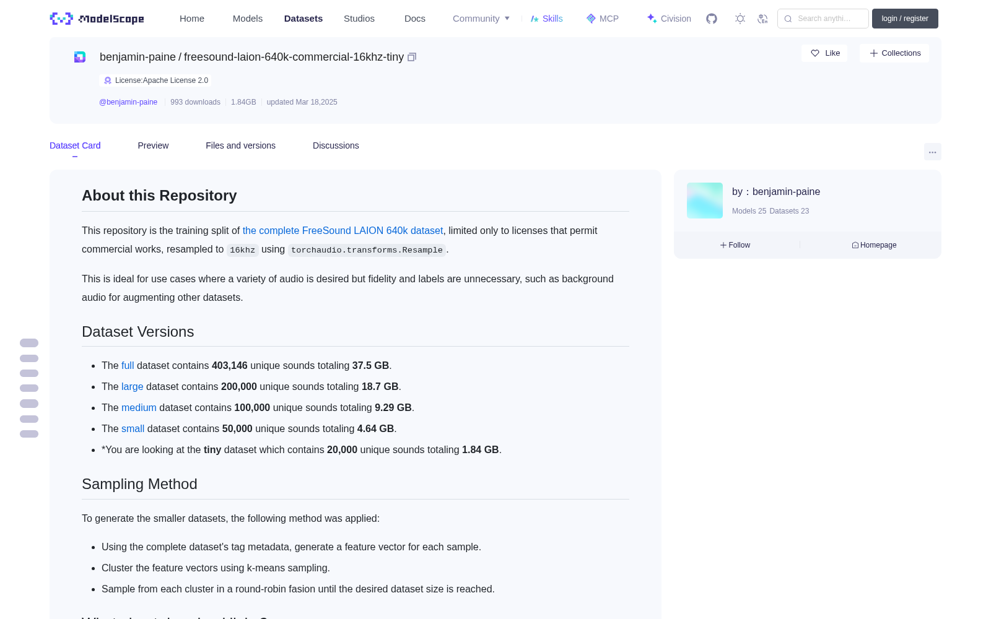Open the MCP navigation label
Screen dimensions: 991x619
(609, 19)
